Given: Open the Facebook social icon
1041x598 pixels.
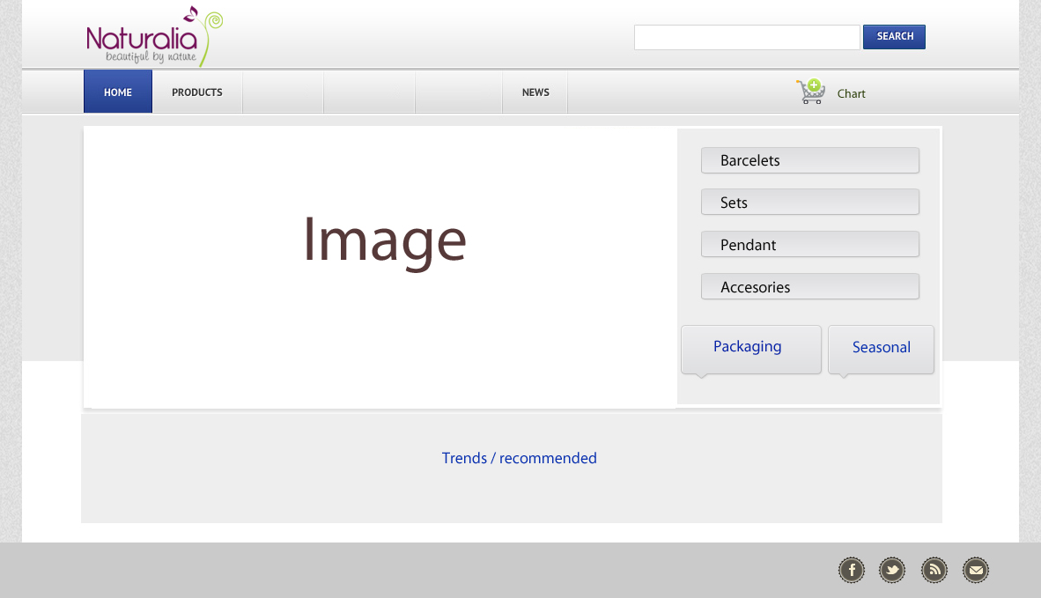Looking at the screenshot, I should (852, 571).
